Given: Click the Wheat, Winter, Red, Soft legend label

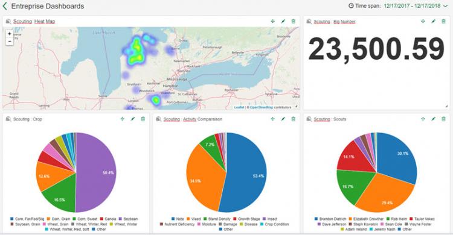Looking at the screenshot, I should (69, 230).
